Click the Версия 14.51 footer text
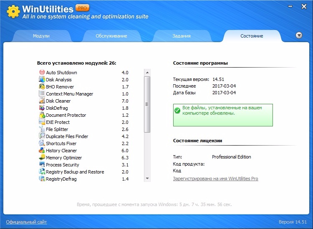 tap(293, 222)
